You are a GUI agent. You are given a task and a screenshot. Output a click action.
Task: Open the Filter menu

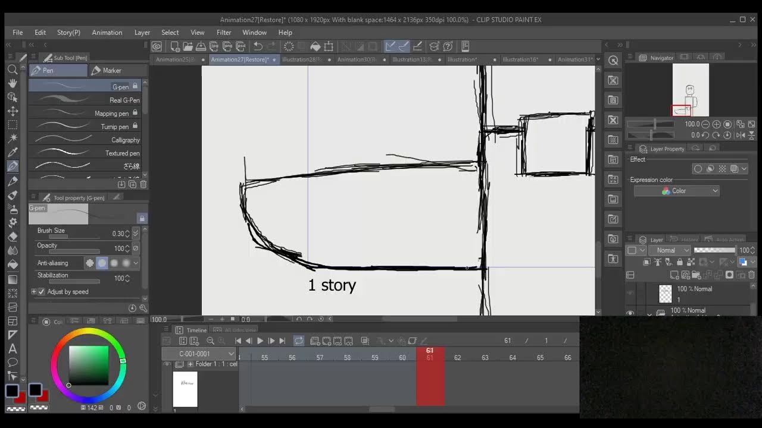click(x=224, y=33)
